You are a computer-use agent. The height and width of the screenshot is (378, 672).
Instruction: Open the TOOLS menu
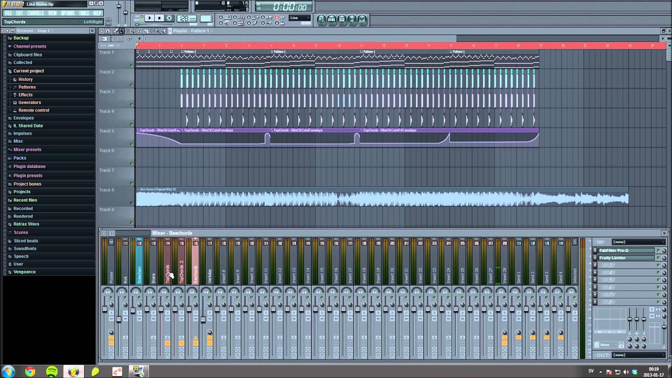[84, 13]
